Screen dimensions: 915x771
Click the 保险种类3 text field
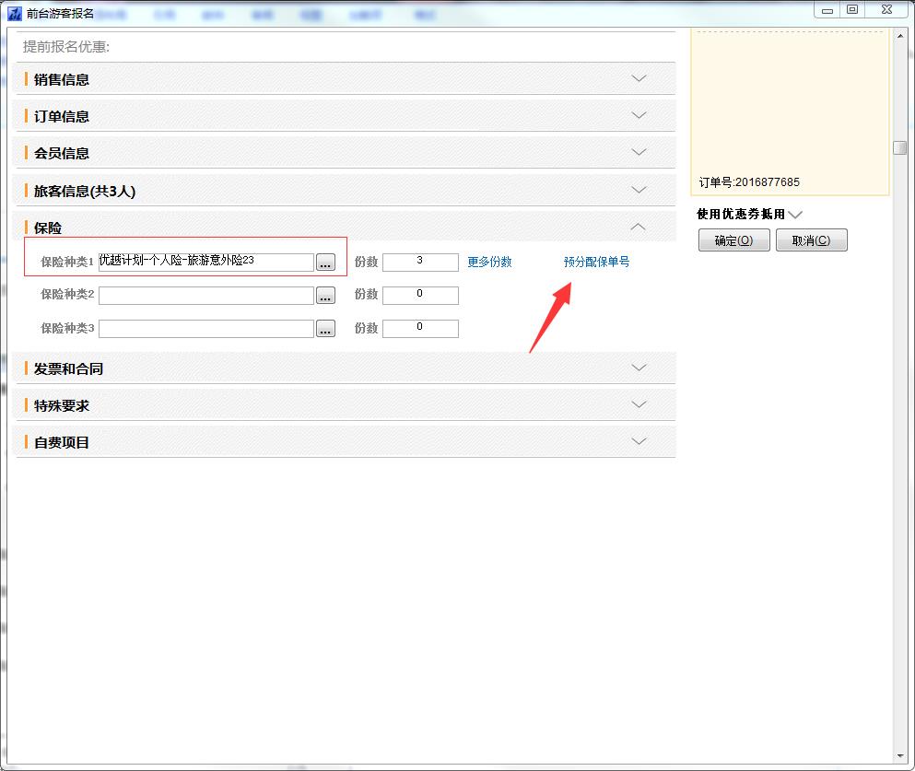pyautogui.click(x=205, y=329)
